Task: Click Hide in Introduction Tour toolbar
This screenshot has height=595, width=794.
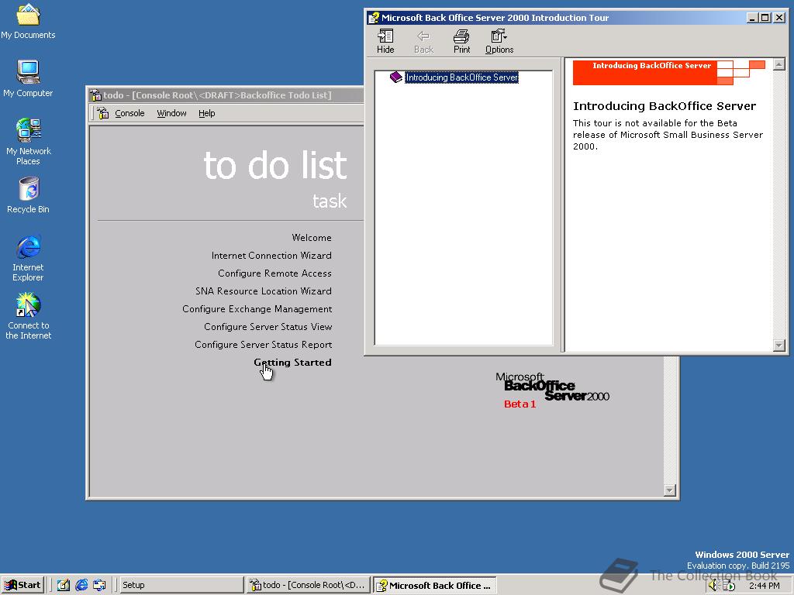Action: point(385,42)
